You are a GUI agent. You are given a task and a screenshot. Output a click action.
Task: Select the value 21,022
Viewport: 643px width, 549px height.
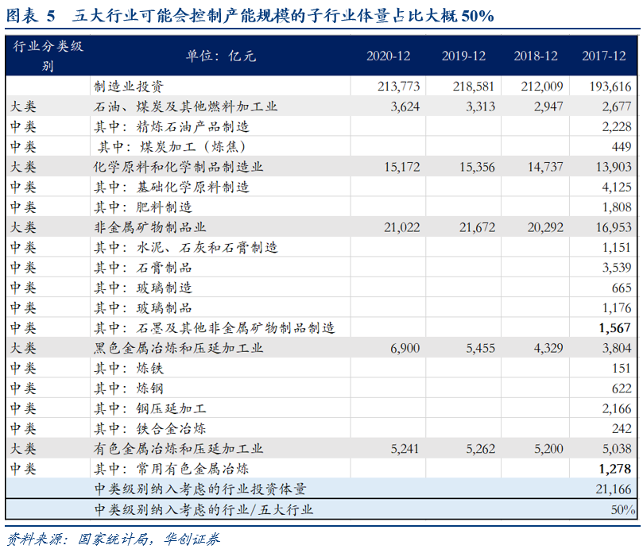pyautogui.click(x=402, y=227)
